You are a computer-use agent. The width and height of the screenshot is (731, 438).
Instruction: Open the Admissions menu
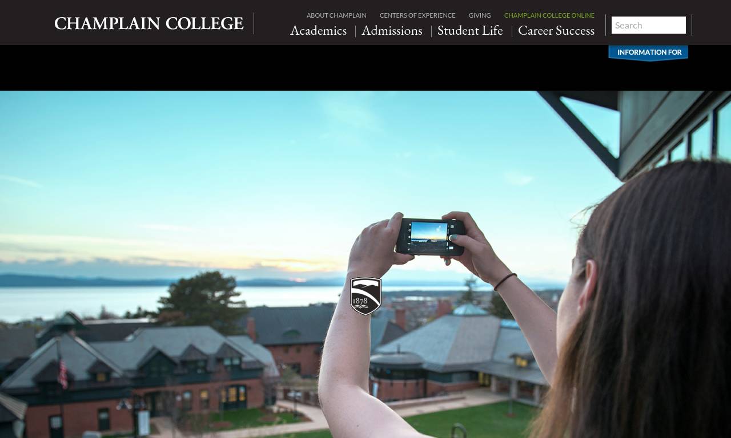392,30
